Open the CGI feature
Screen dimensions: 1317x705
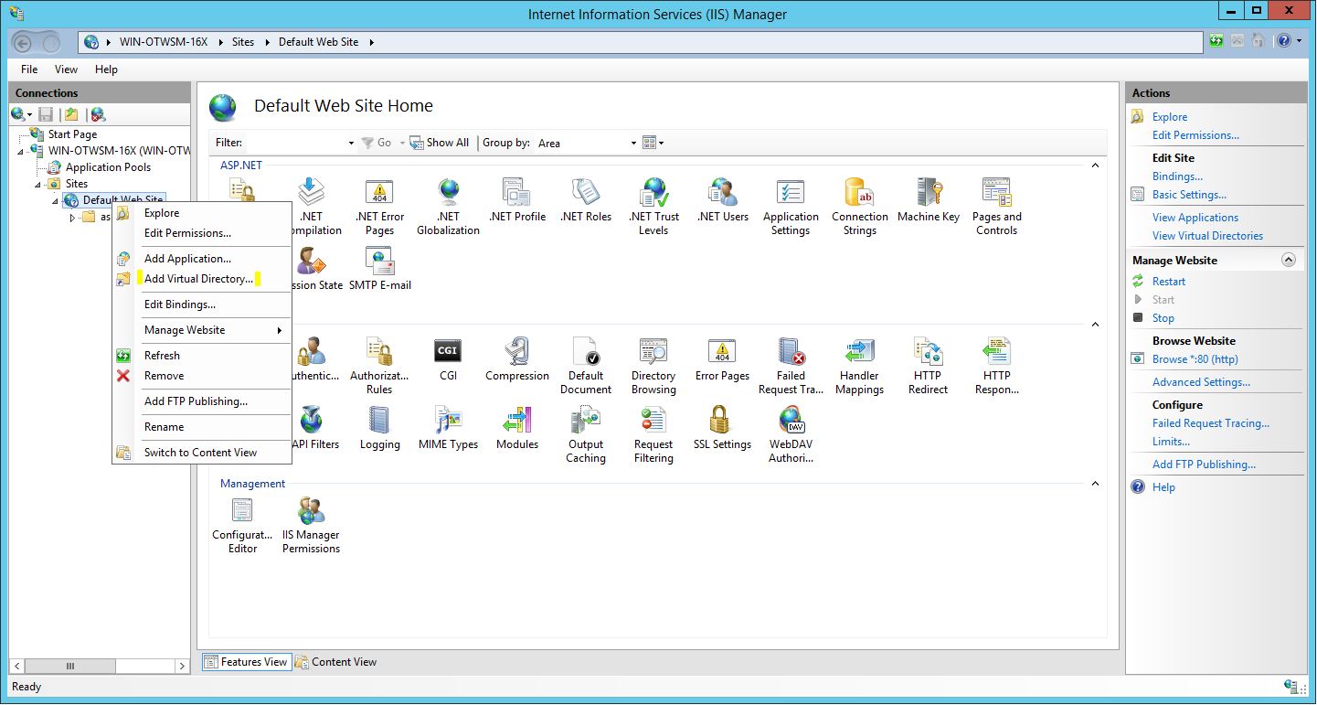click(448, 359)
